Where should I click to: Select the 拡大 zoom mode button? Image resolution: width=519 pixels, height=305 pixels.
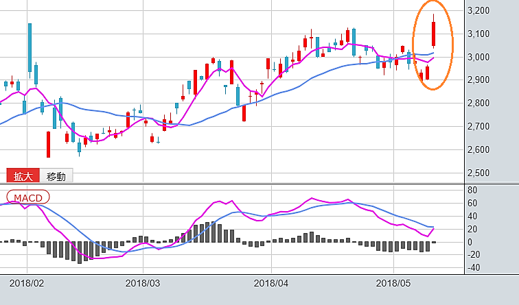(23, 175)
